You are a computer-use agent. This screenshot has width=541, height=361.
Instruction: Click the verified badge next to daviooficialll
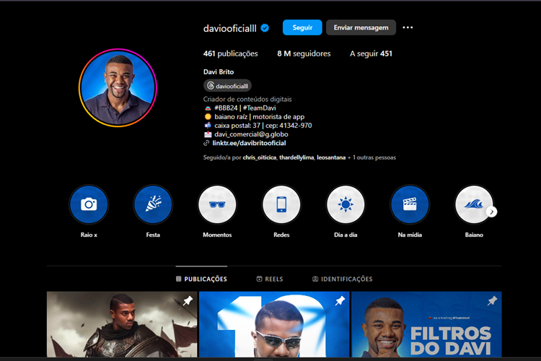pyautogui.click(x=265, y=28)
